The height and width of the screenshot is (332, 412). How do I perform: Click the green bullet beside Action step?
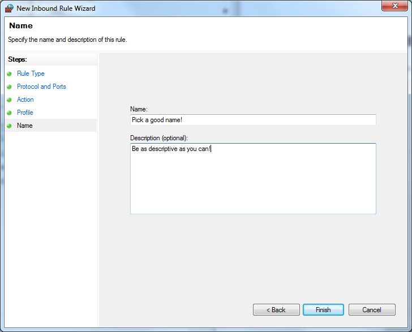coord(9,100)
